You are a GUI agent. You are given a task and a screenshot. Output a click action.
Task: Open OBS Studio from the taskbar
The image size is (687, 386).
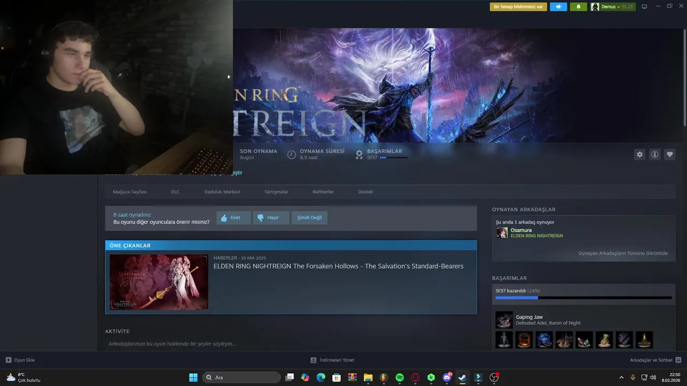[x=494, y=377]
